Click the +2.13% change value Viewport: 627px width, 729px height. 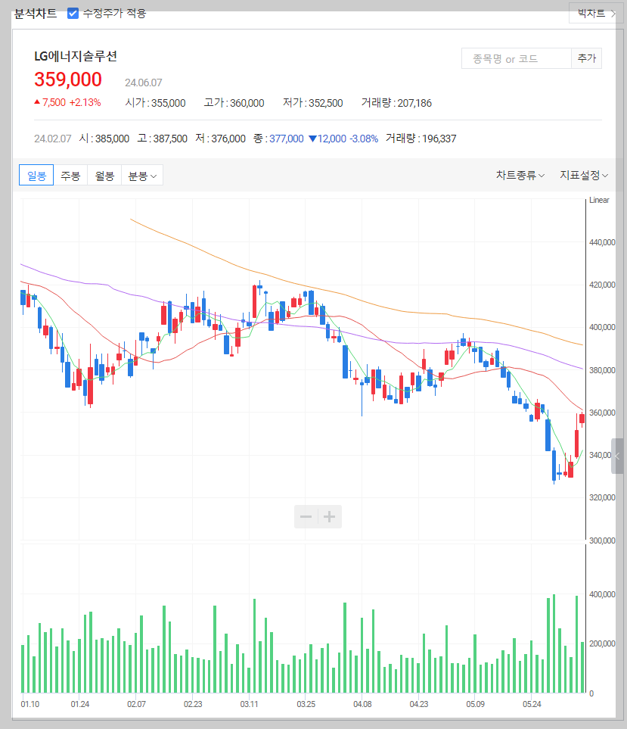(85, 102)
